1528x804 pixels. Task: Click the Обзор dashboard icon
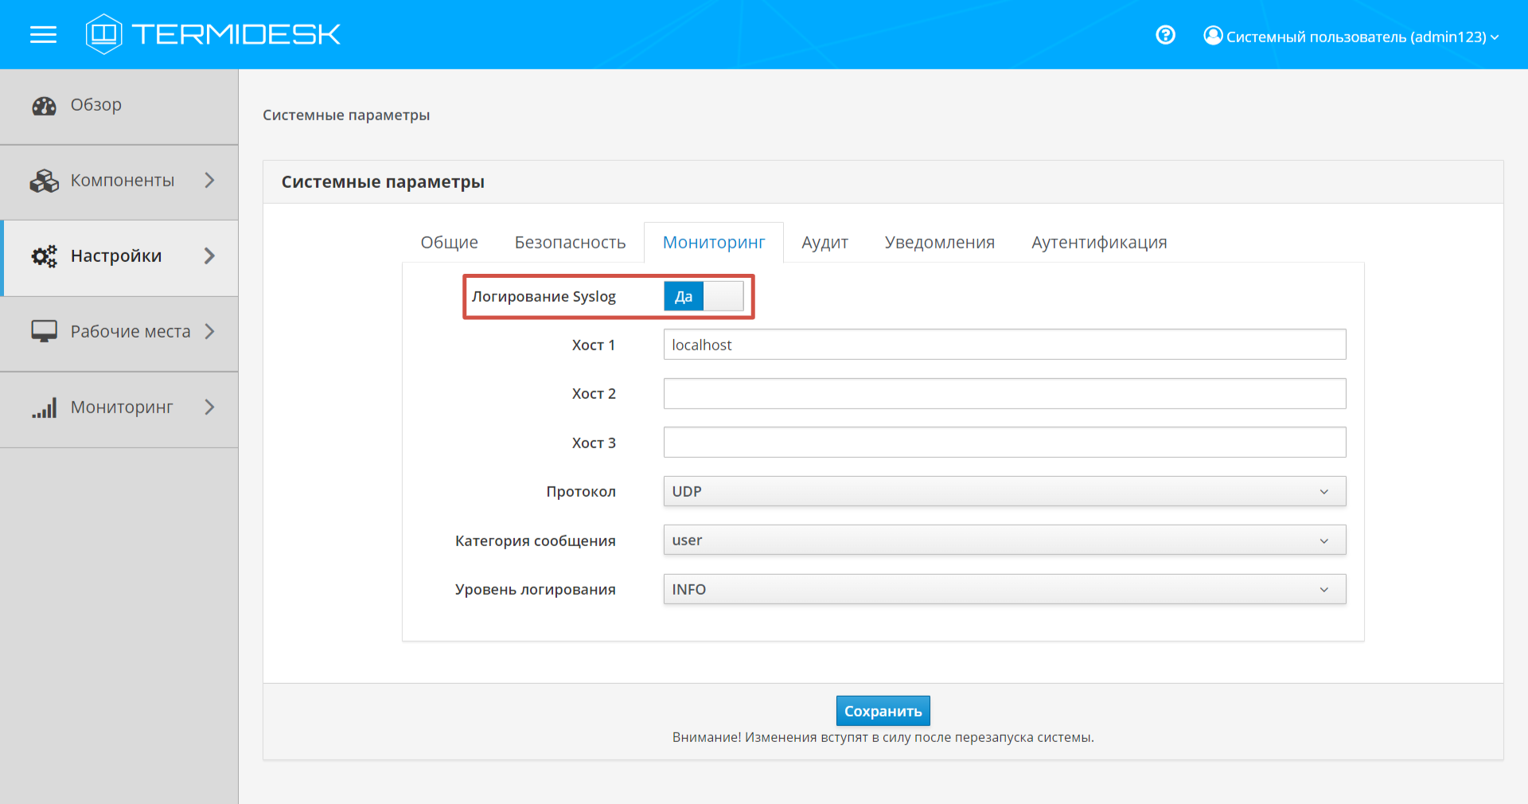click(44, 106)
